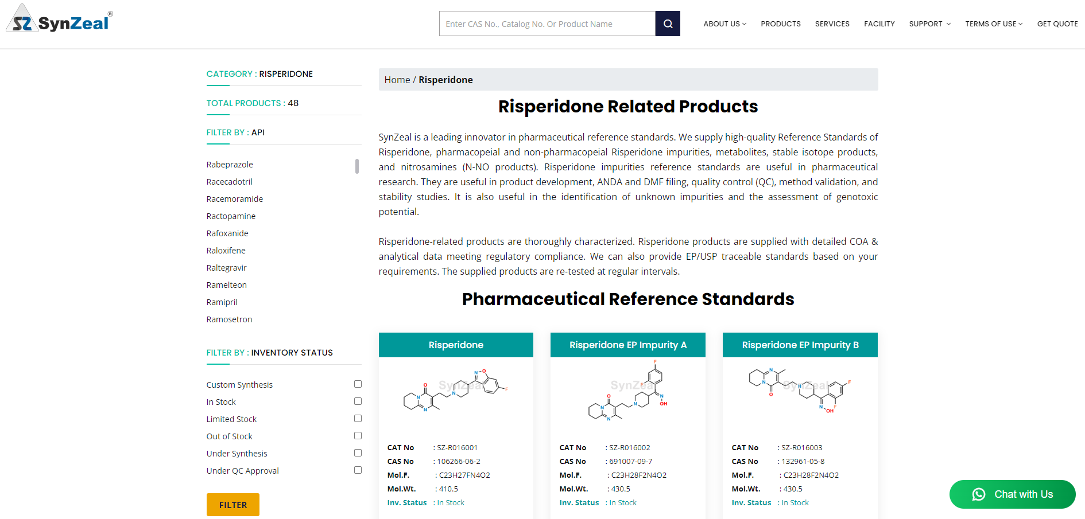The image size is (1085, 519).
Task: Click formula C23H27FN4O2
Action: pyautogui.click(x=464, y=475)
